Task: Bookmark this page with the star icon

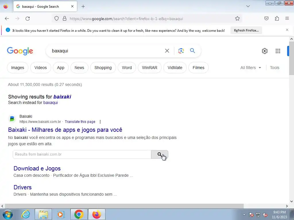Action: point(237,18)
